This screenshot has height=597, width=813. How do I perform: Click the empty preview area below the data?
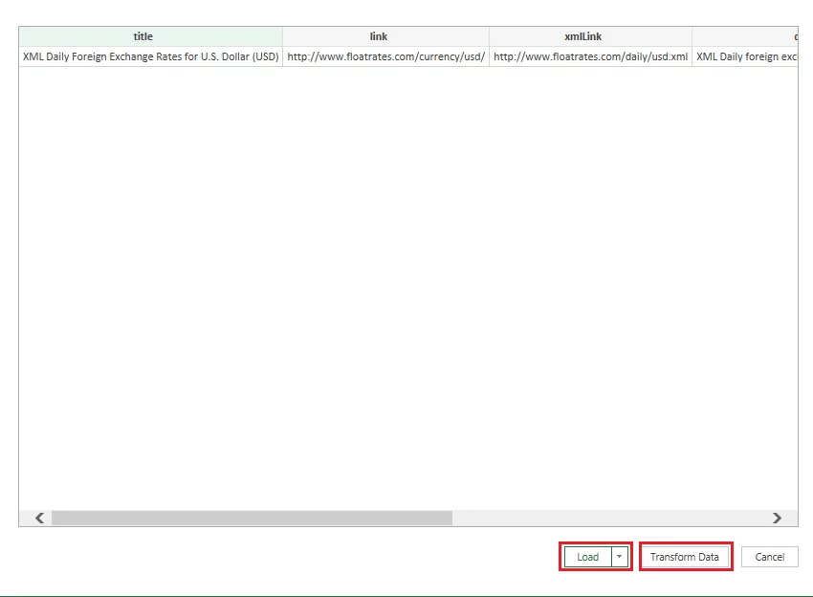pos(406,287)
